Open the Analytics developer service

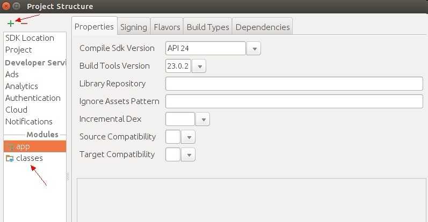21,86
